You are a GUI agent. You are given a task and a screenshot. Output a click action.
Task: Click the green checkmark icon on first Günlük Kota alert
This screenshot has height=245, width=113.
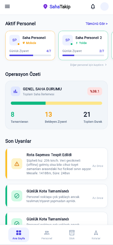point(17,196)
